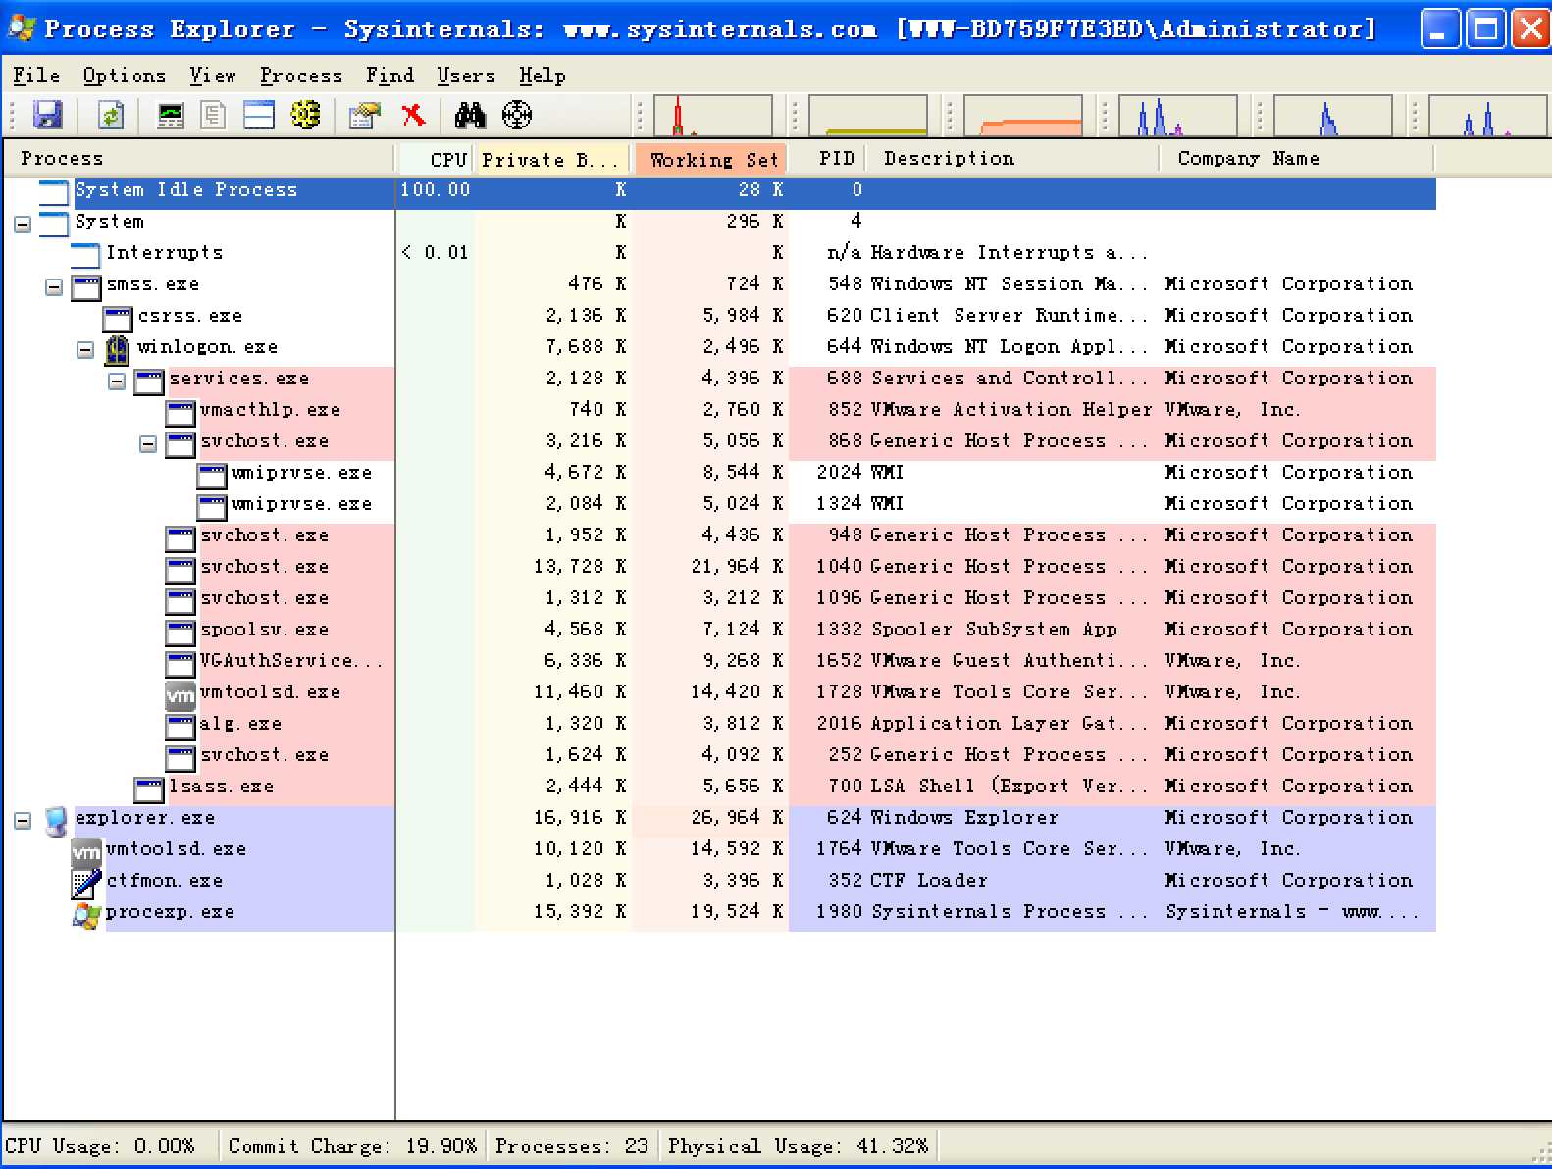Screen dimensions: 1552x1169
Task: Click the binoculars Find Handle icon
Action: pos(470,115)
